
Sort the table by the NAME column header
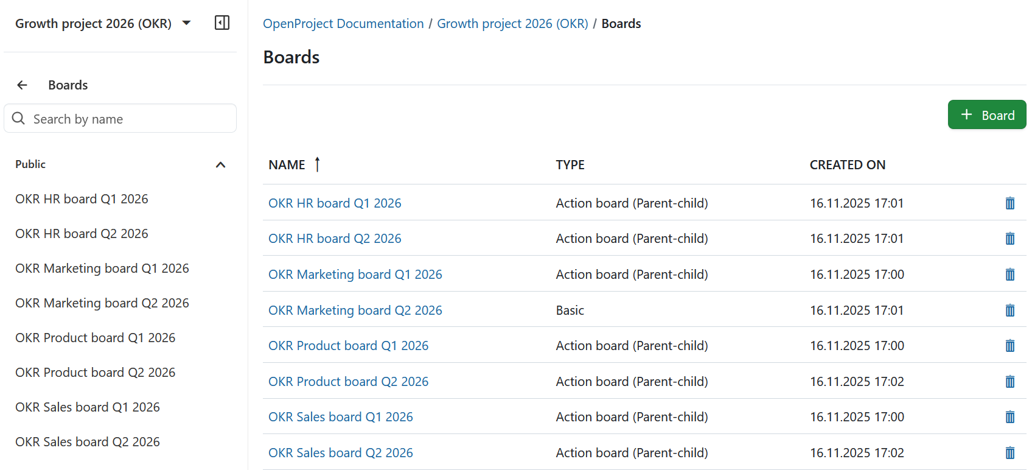pyautogui.click(x=287, y=165)
